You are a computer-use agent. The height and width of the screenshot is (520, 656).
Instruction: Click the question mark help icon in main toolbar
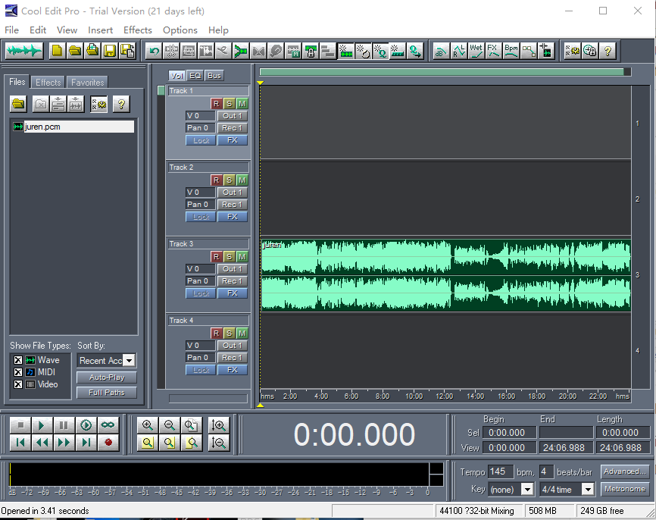(608, 51)
